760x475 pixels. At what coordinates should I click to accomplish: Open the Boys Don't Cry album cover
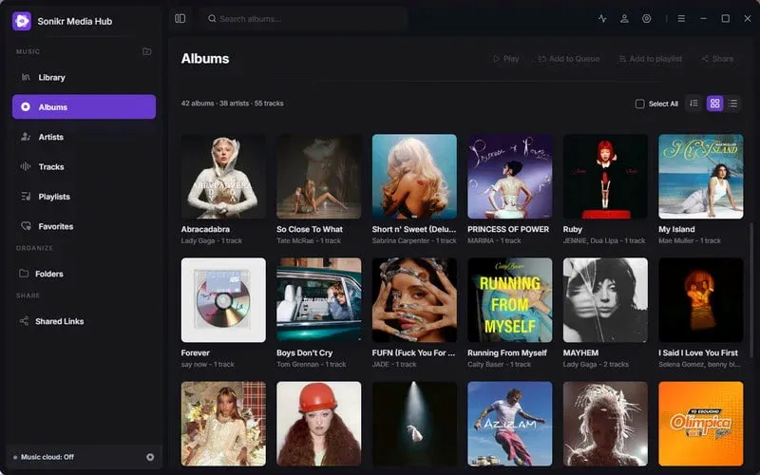click(318, 300)
